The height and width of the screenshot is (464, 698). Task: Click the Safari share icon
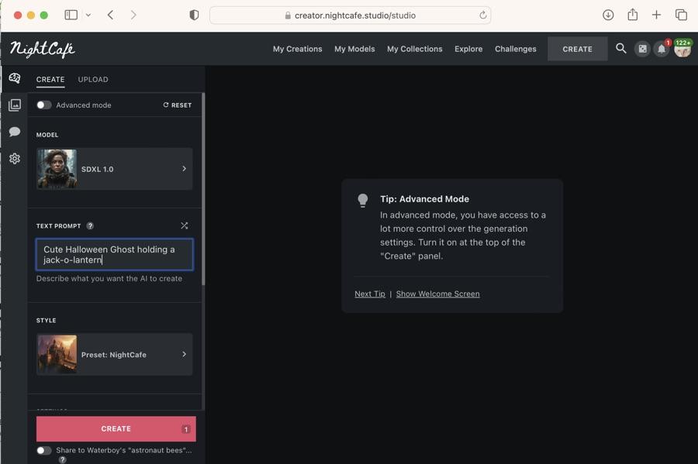633,15
